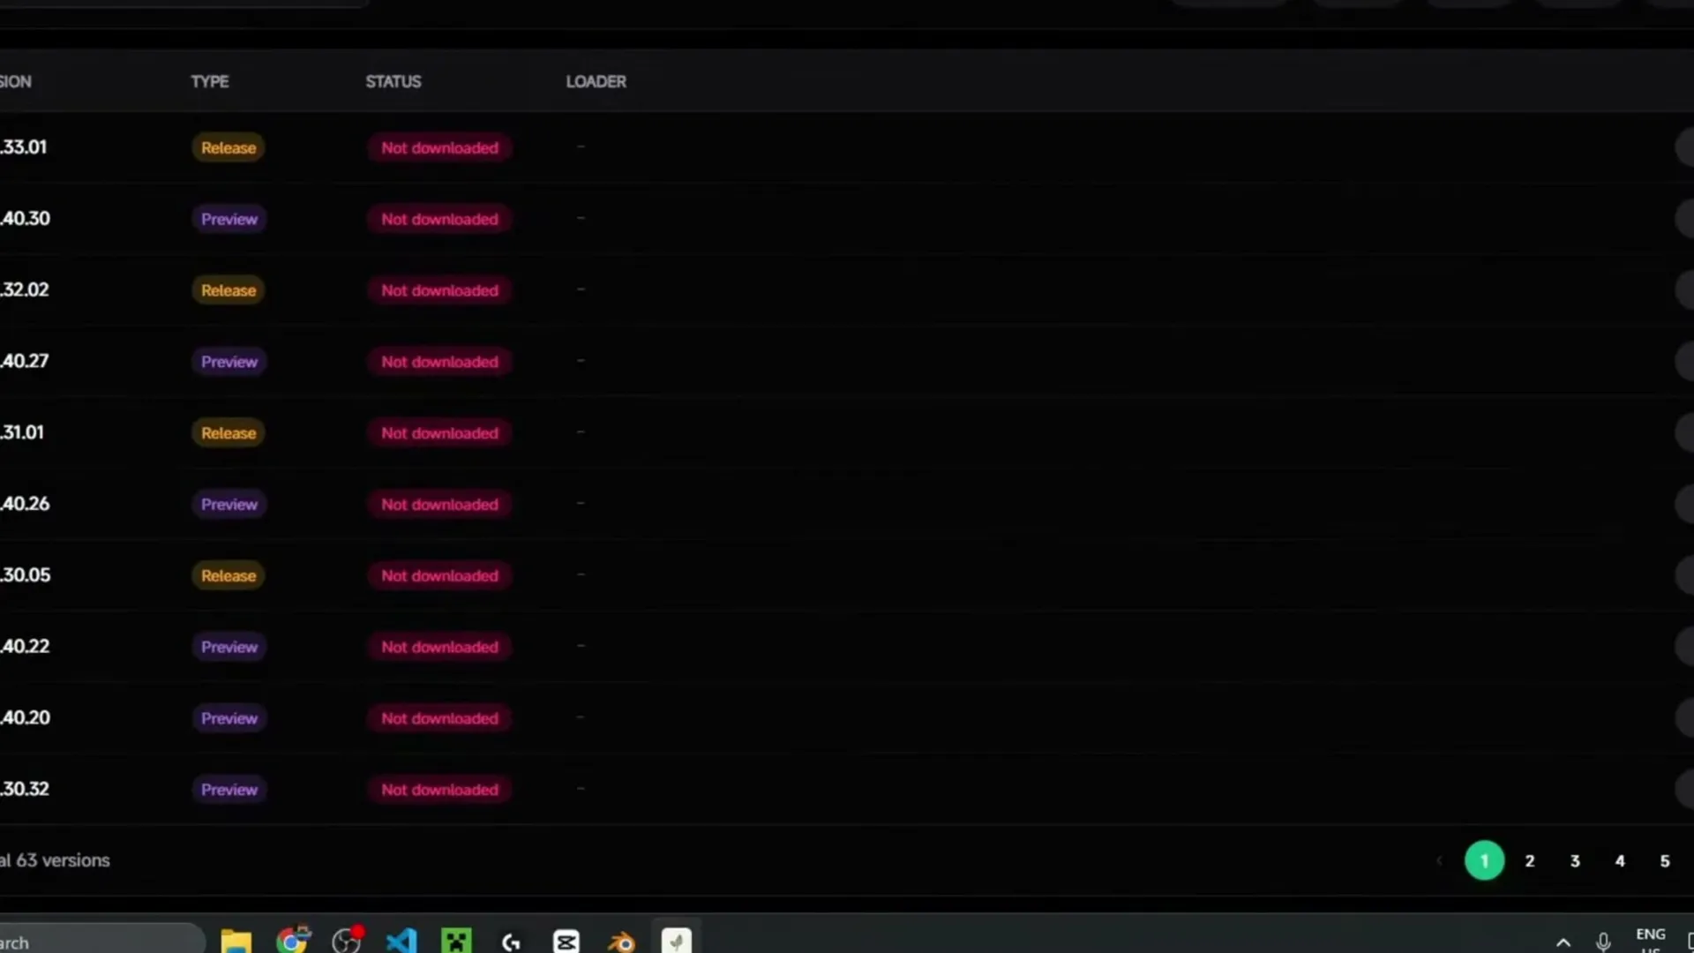
Task: Click the Preview tag in row .40.22
Action: (x=229, y=647)
